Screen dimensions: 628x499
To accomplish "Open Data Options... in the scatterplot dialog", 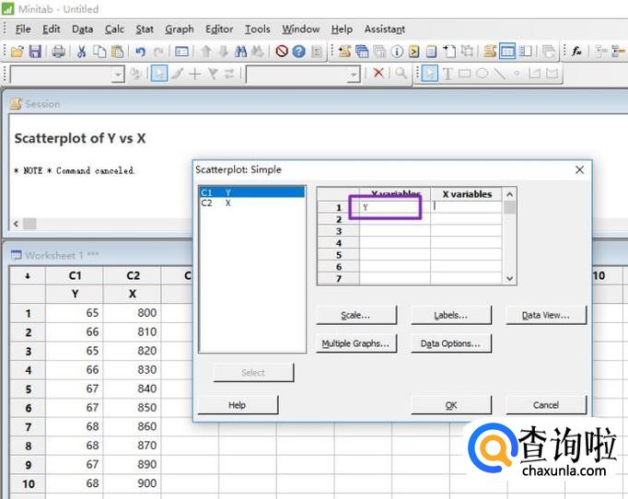I will (x=451, y=343).
